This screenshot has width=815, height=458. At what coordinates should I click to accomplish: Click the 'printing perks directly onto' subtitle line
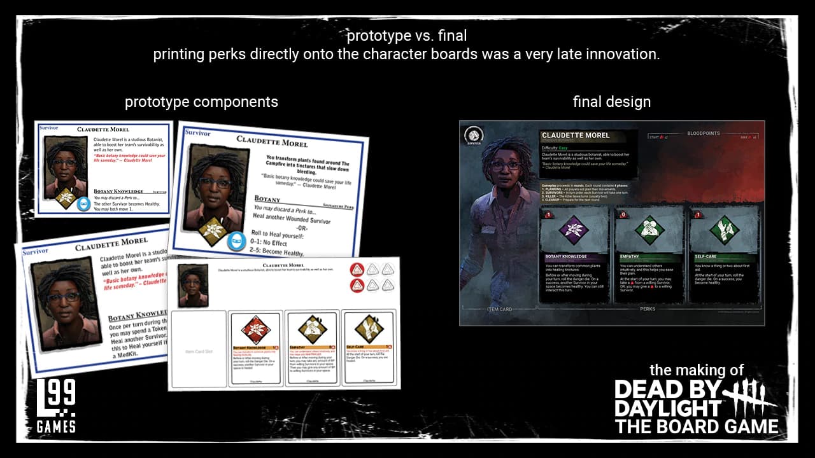406,54
